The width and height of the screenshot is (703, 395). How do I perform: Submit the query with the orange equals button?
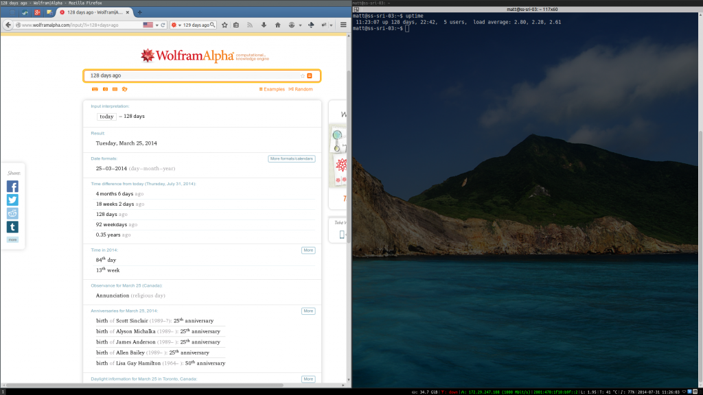coord(310,75)
